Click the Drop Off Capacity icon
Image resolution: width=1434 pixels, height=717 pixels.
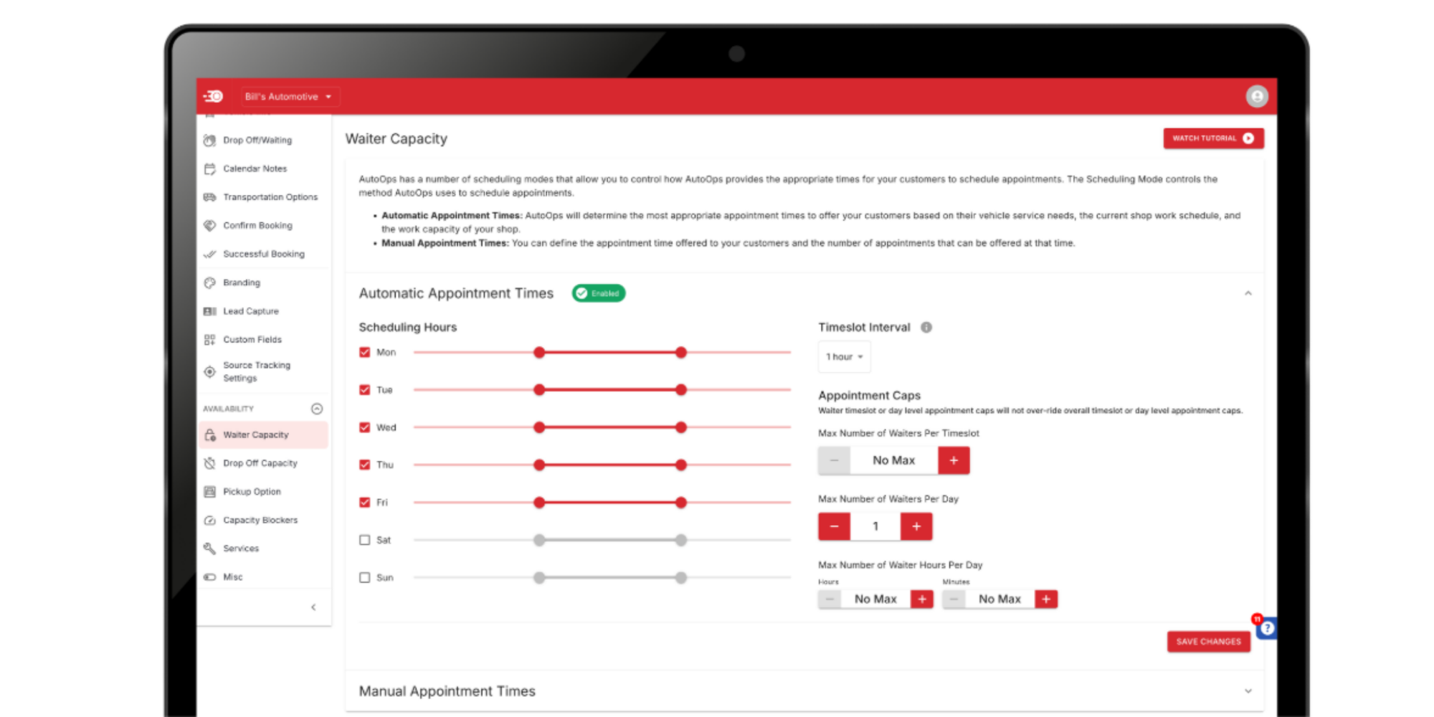[209, 463]
